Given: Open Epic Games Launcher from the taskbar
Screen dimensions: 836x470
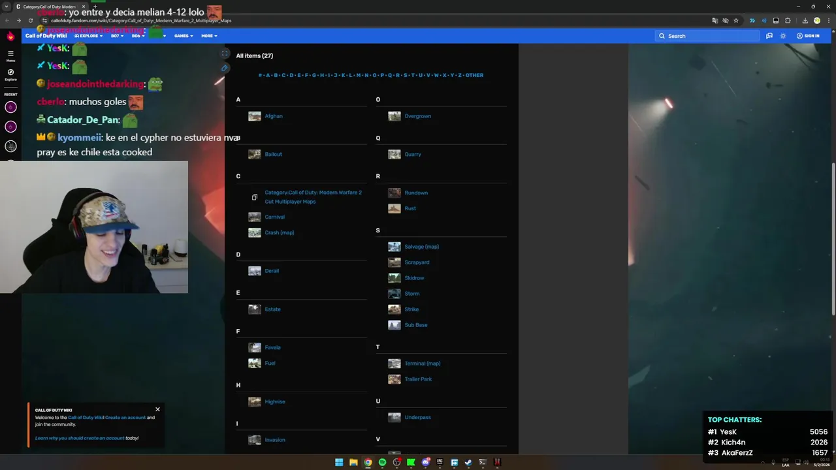Looking at the screenshot, I should [x=440, y=462].
